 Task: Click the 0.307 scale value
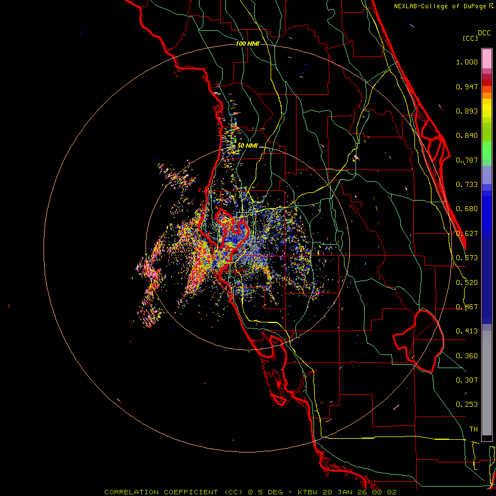pos(467,380)
